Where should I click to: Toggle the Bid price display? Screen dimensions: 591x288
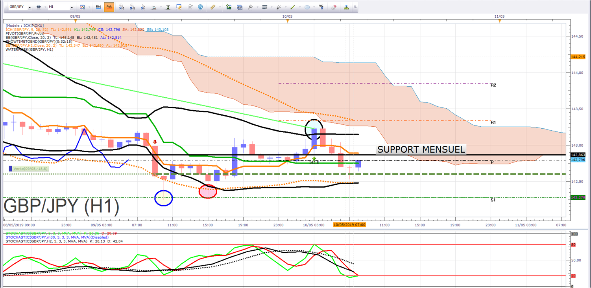(x=98, y=7)
